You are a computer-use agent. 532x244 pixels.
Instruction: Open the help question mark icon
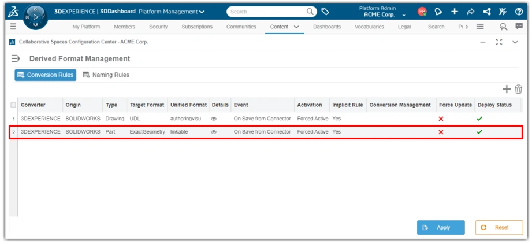click(519, 12)
